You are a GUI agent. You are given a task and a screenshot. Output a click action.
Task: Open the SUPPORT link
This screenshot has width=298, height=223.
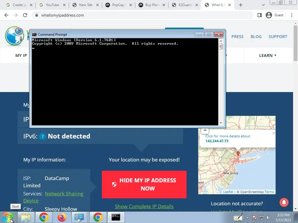point(278,37)
